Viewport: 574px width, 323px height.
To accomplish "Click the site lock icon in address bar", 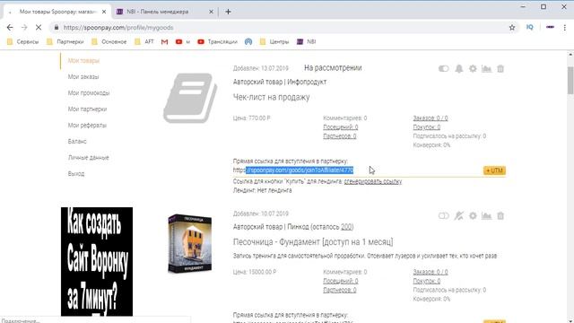I will 56,28.
